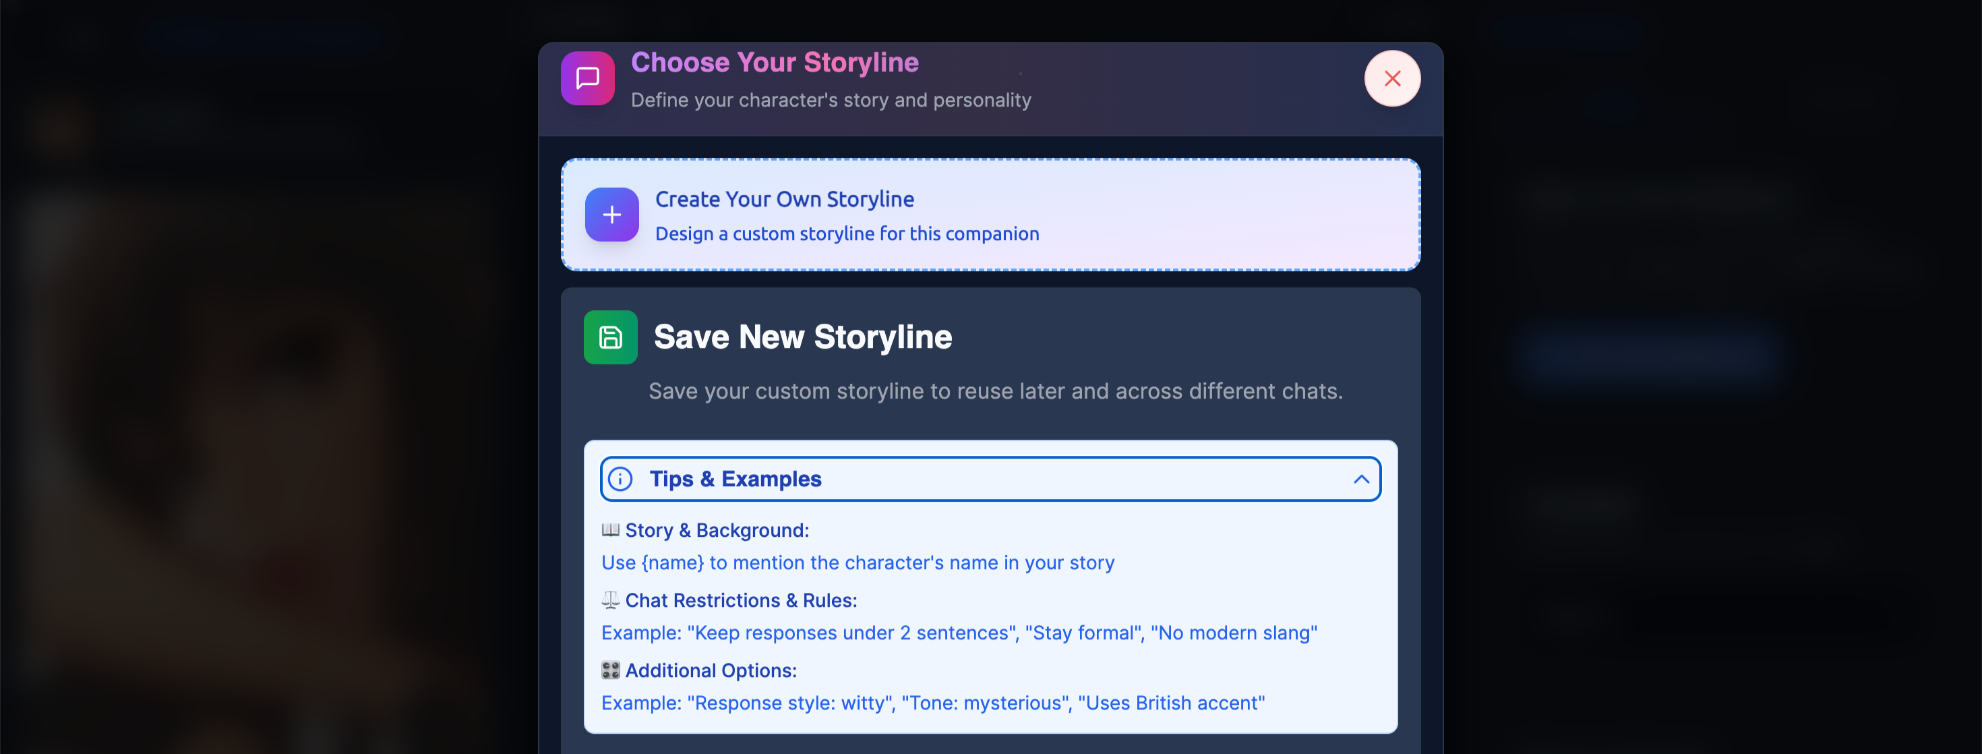The width and height of the screenshot is (1982, 754).
Task: Click the X icon inside the close button circle
Action: (1392, 78)
